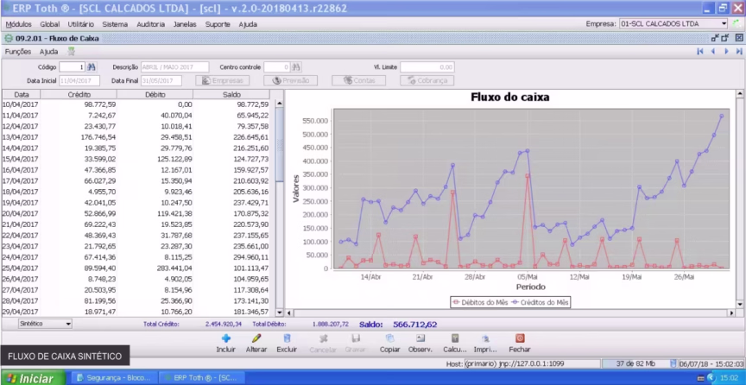
Task: Click the Incluir plus icon
Action: point(226,339)
